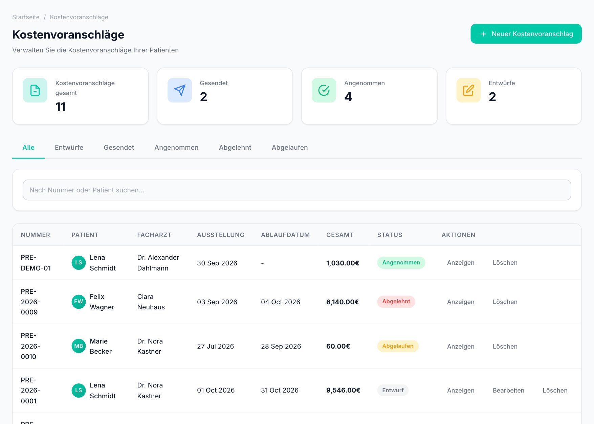Click the AUSSTELLUNG column header

tap(221, 235)
